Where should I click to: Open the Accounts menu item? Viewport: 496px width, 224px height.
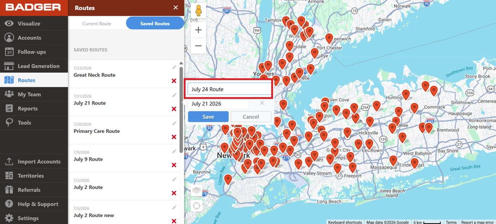[34, 38]
